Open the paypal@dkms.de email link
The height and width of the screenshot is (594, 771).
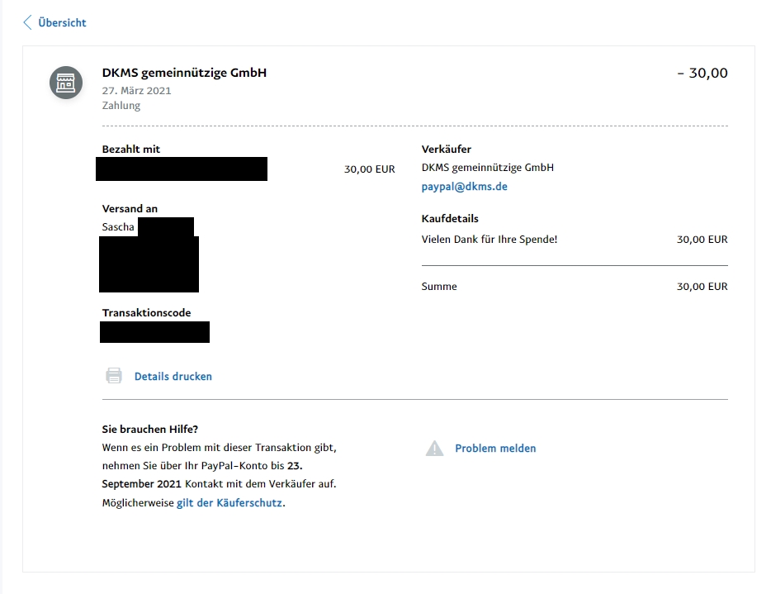point(464,187)
